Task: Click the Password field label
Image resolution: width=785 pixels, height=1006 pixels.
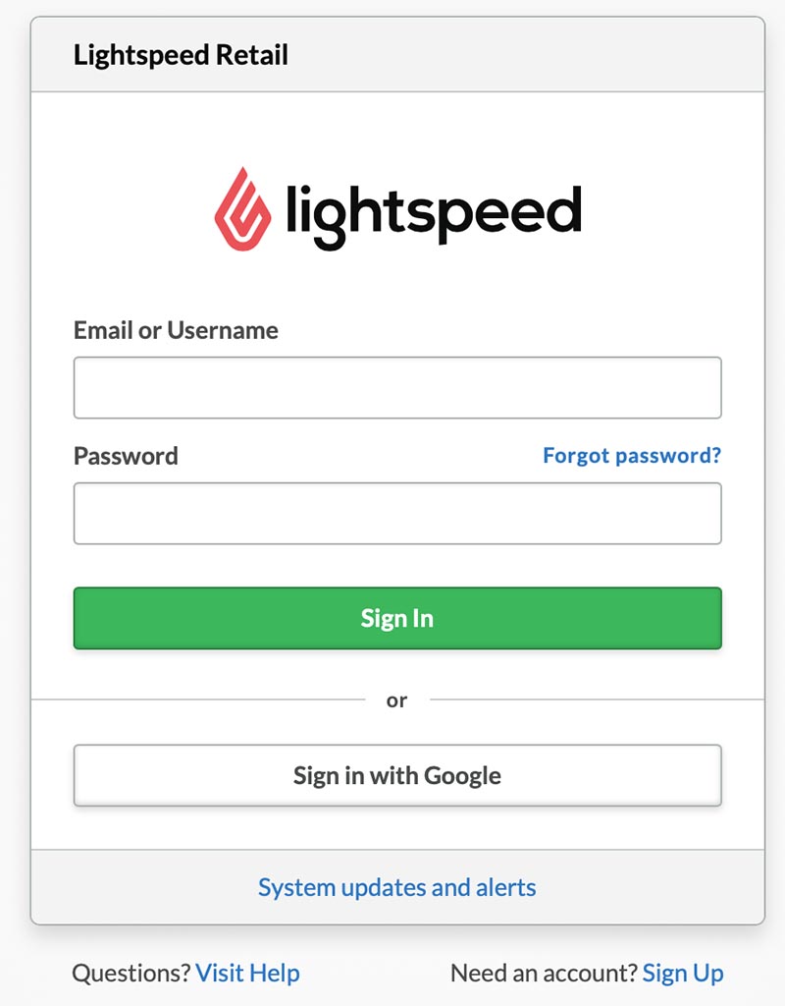Action: click(x=126, y=456)
